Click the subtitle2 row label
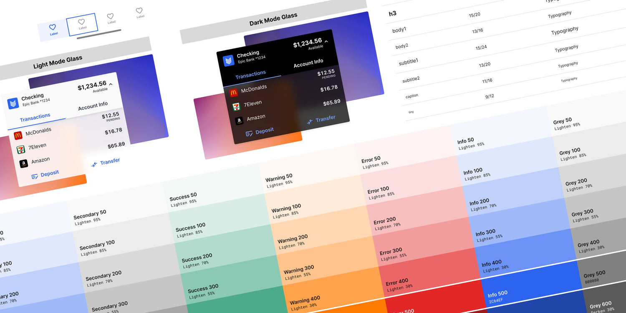 411,79
